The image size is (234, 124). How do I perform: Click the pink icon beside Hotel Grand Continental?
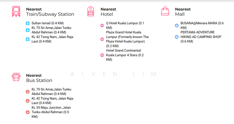pos(102,55)
